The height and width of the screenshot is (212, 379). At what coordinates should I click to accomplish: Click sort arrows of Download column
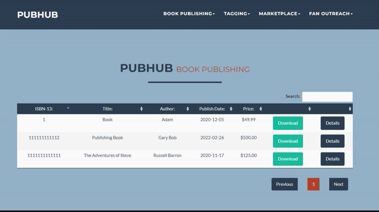(x=309, y=109)
